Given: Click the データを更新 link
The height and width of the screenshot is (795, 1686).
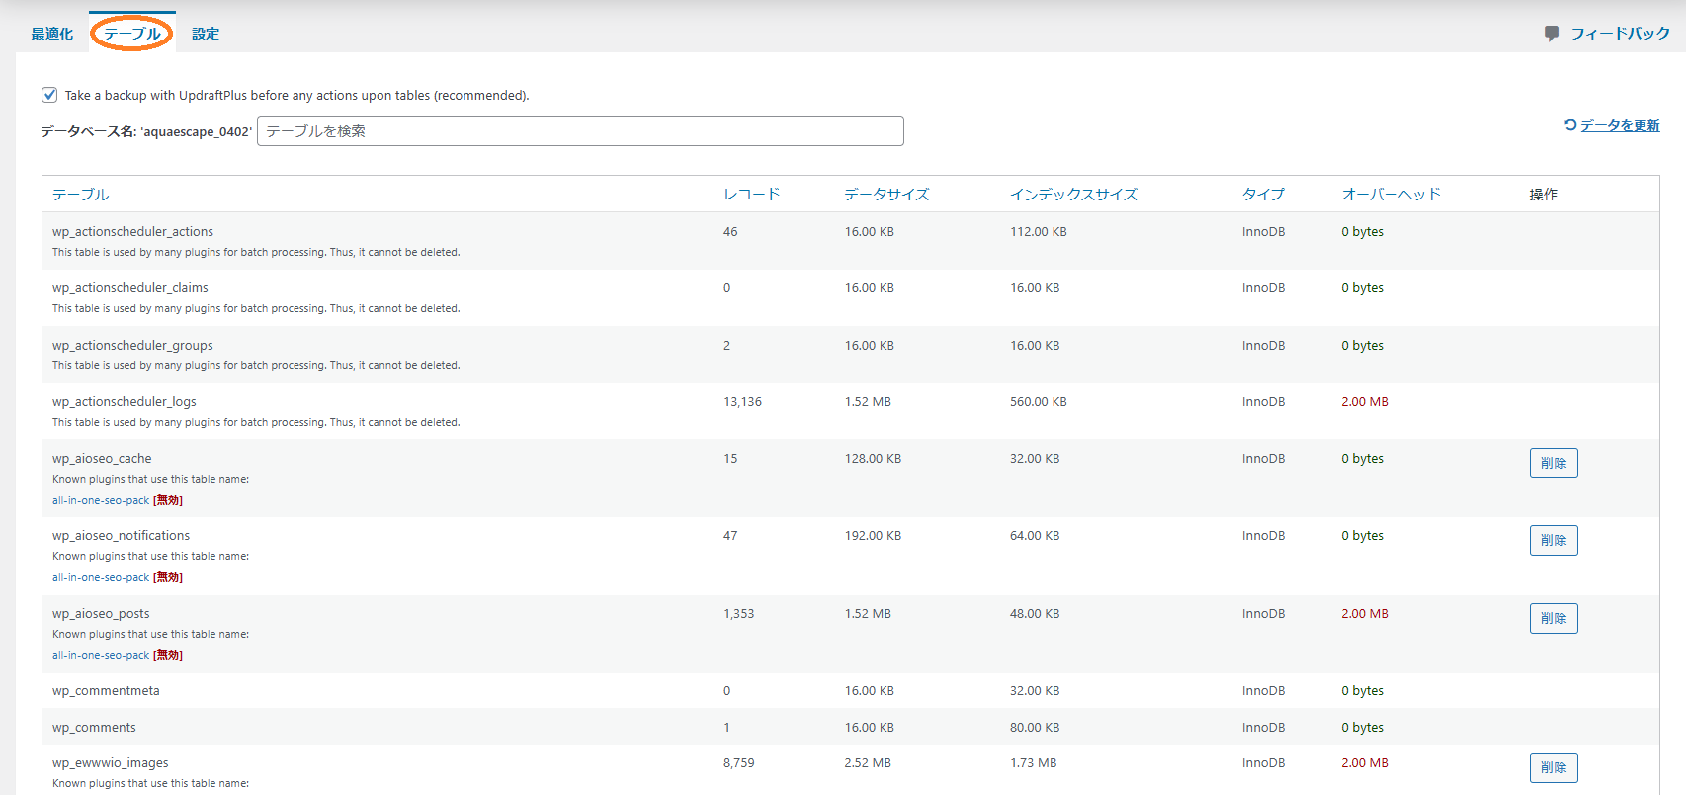Looking at the screenshot, I should coord(1619,125).
